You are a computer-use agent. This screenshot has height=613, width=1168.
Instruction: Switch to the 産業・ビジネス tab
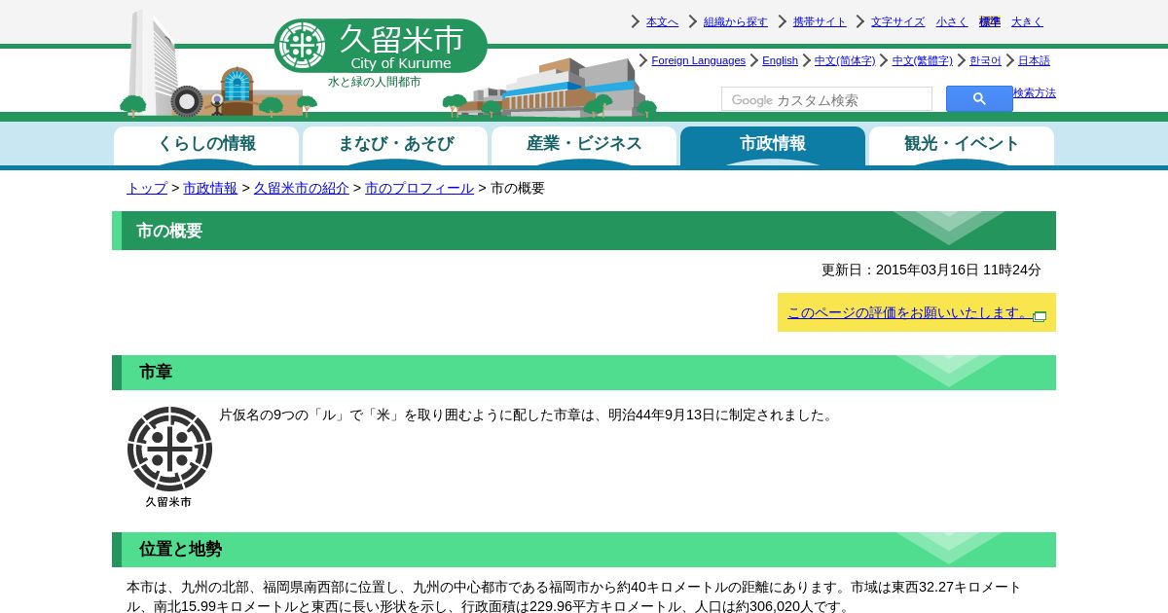[584, 146]
